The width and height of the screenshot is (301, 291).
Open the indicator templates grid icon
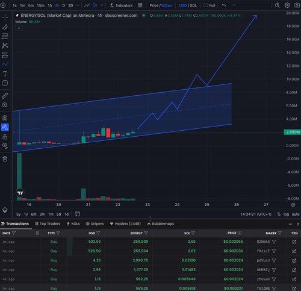point(140,5)
